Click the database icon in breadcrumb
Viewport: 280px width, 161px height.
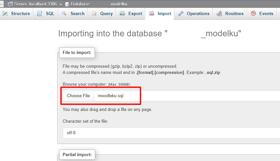tap(67, 4)
